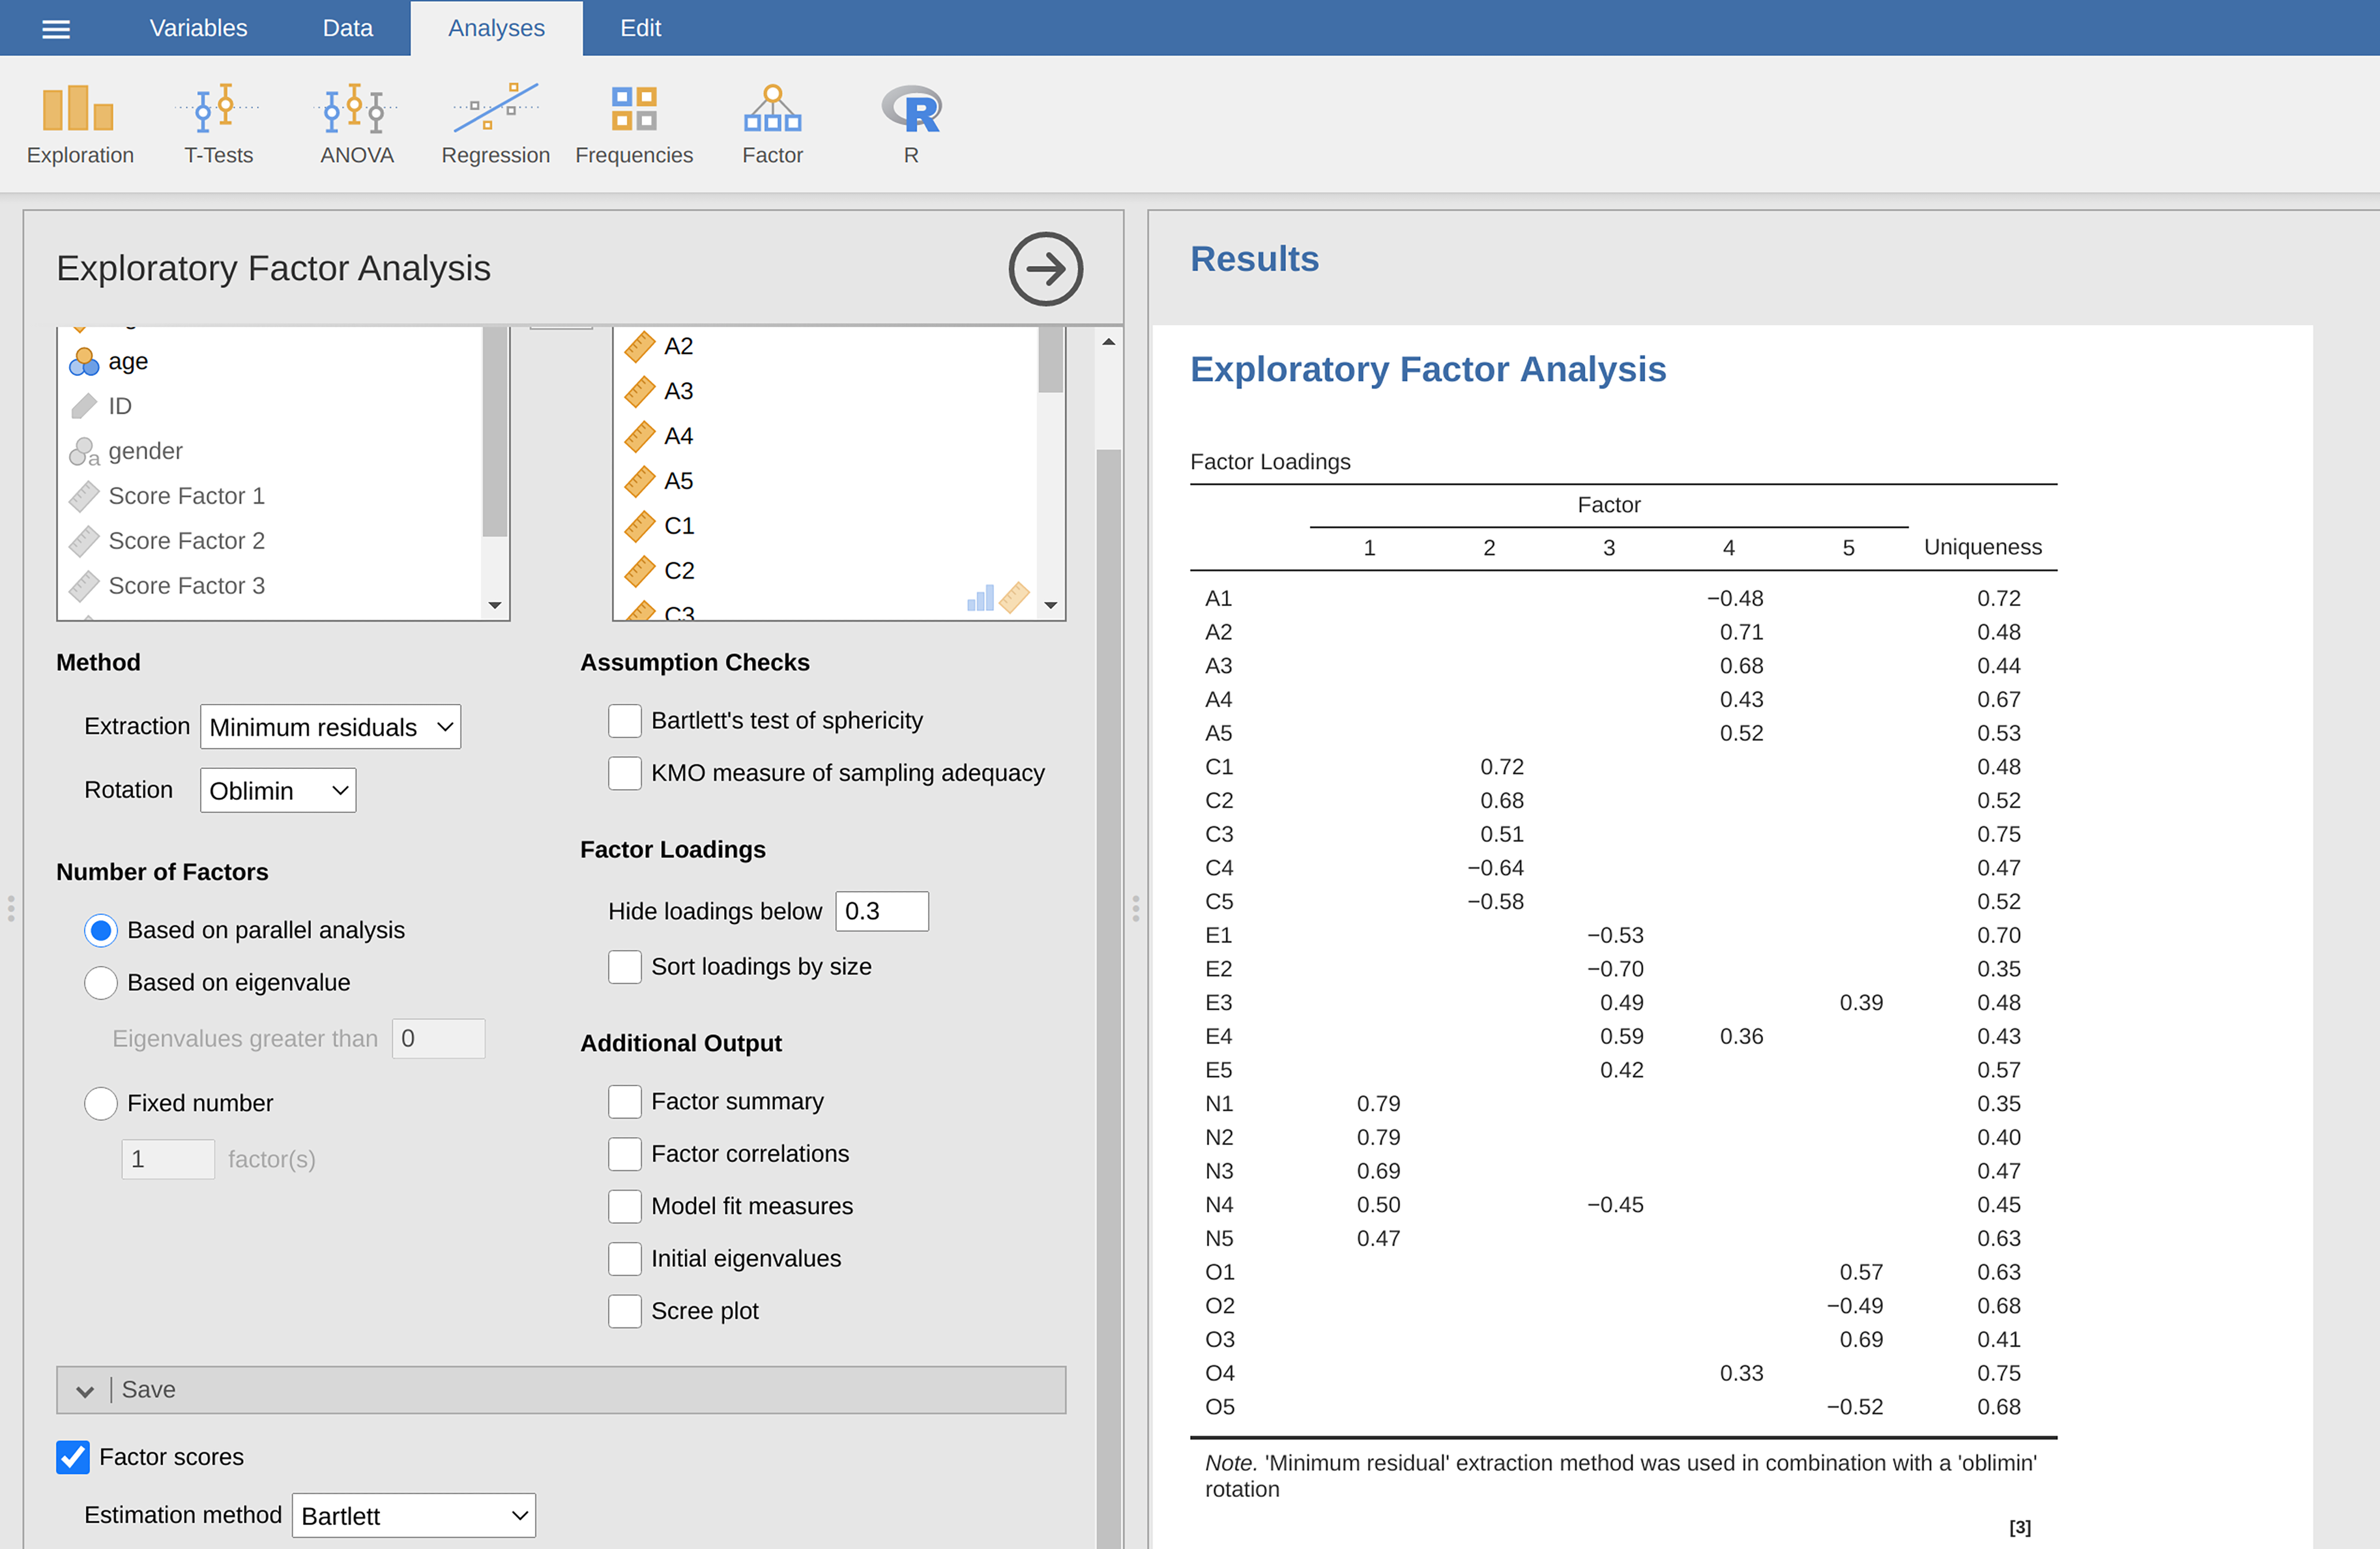Open the Extraction method dropdown
The width and height of the screenshot is (2380, 1549).
[x=331, y=727]
